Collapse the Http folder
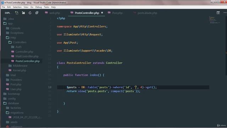Image resolution: width=227 pixels, height=128 pixels. (x=13, y=38)
